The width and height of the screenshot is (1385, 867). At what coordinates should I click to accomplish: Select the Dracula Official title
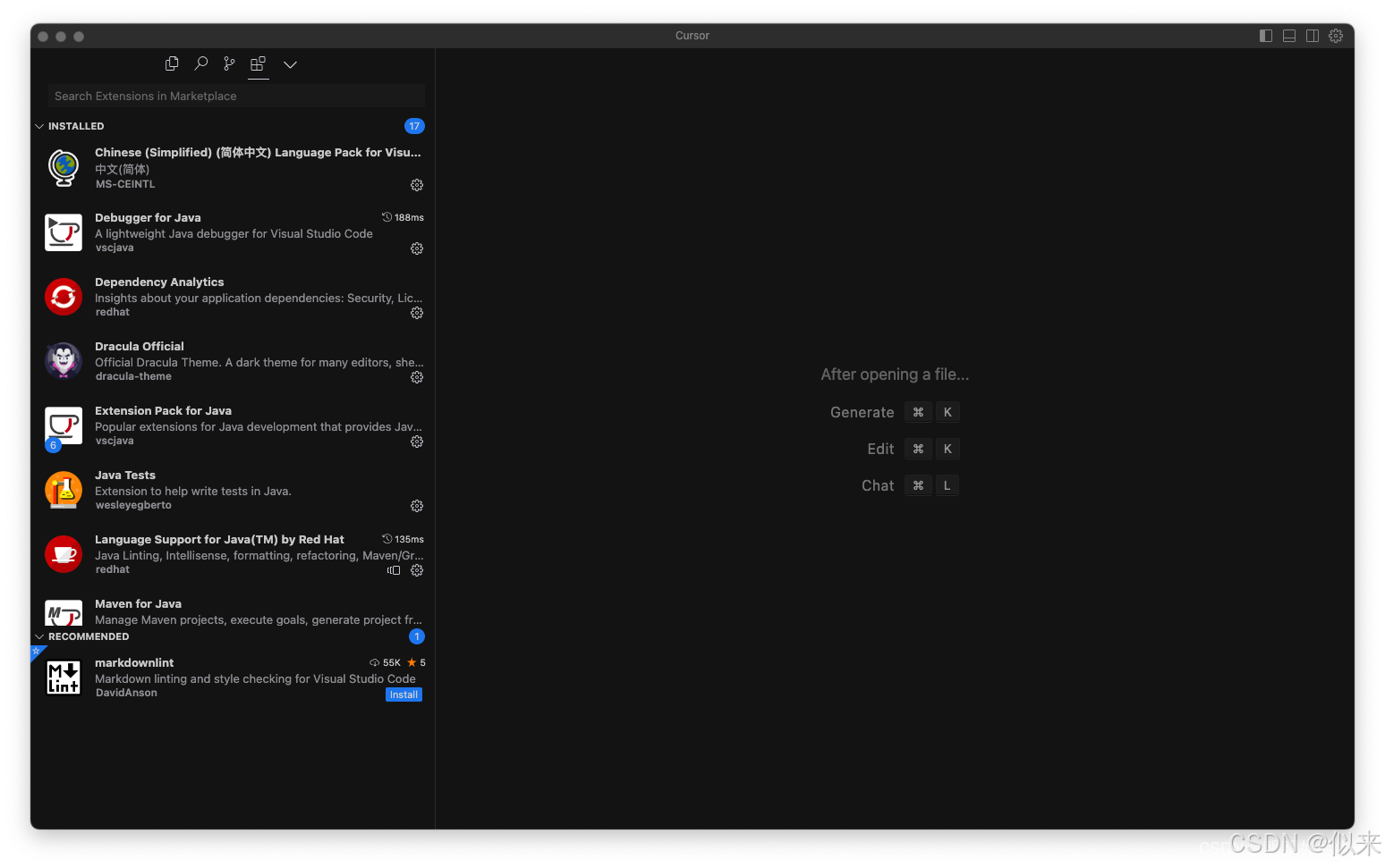[140, 346]
